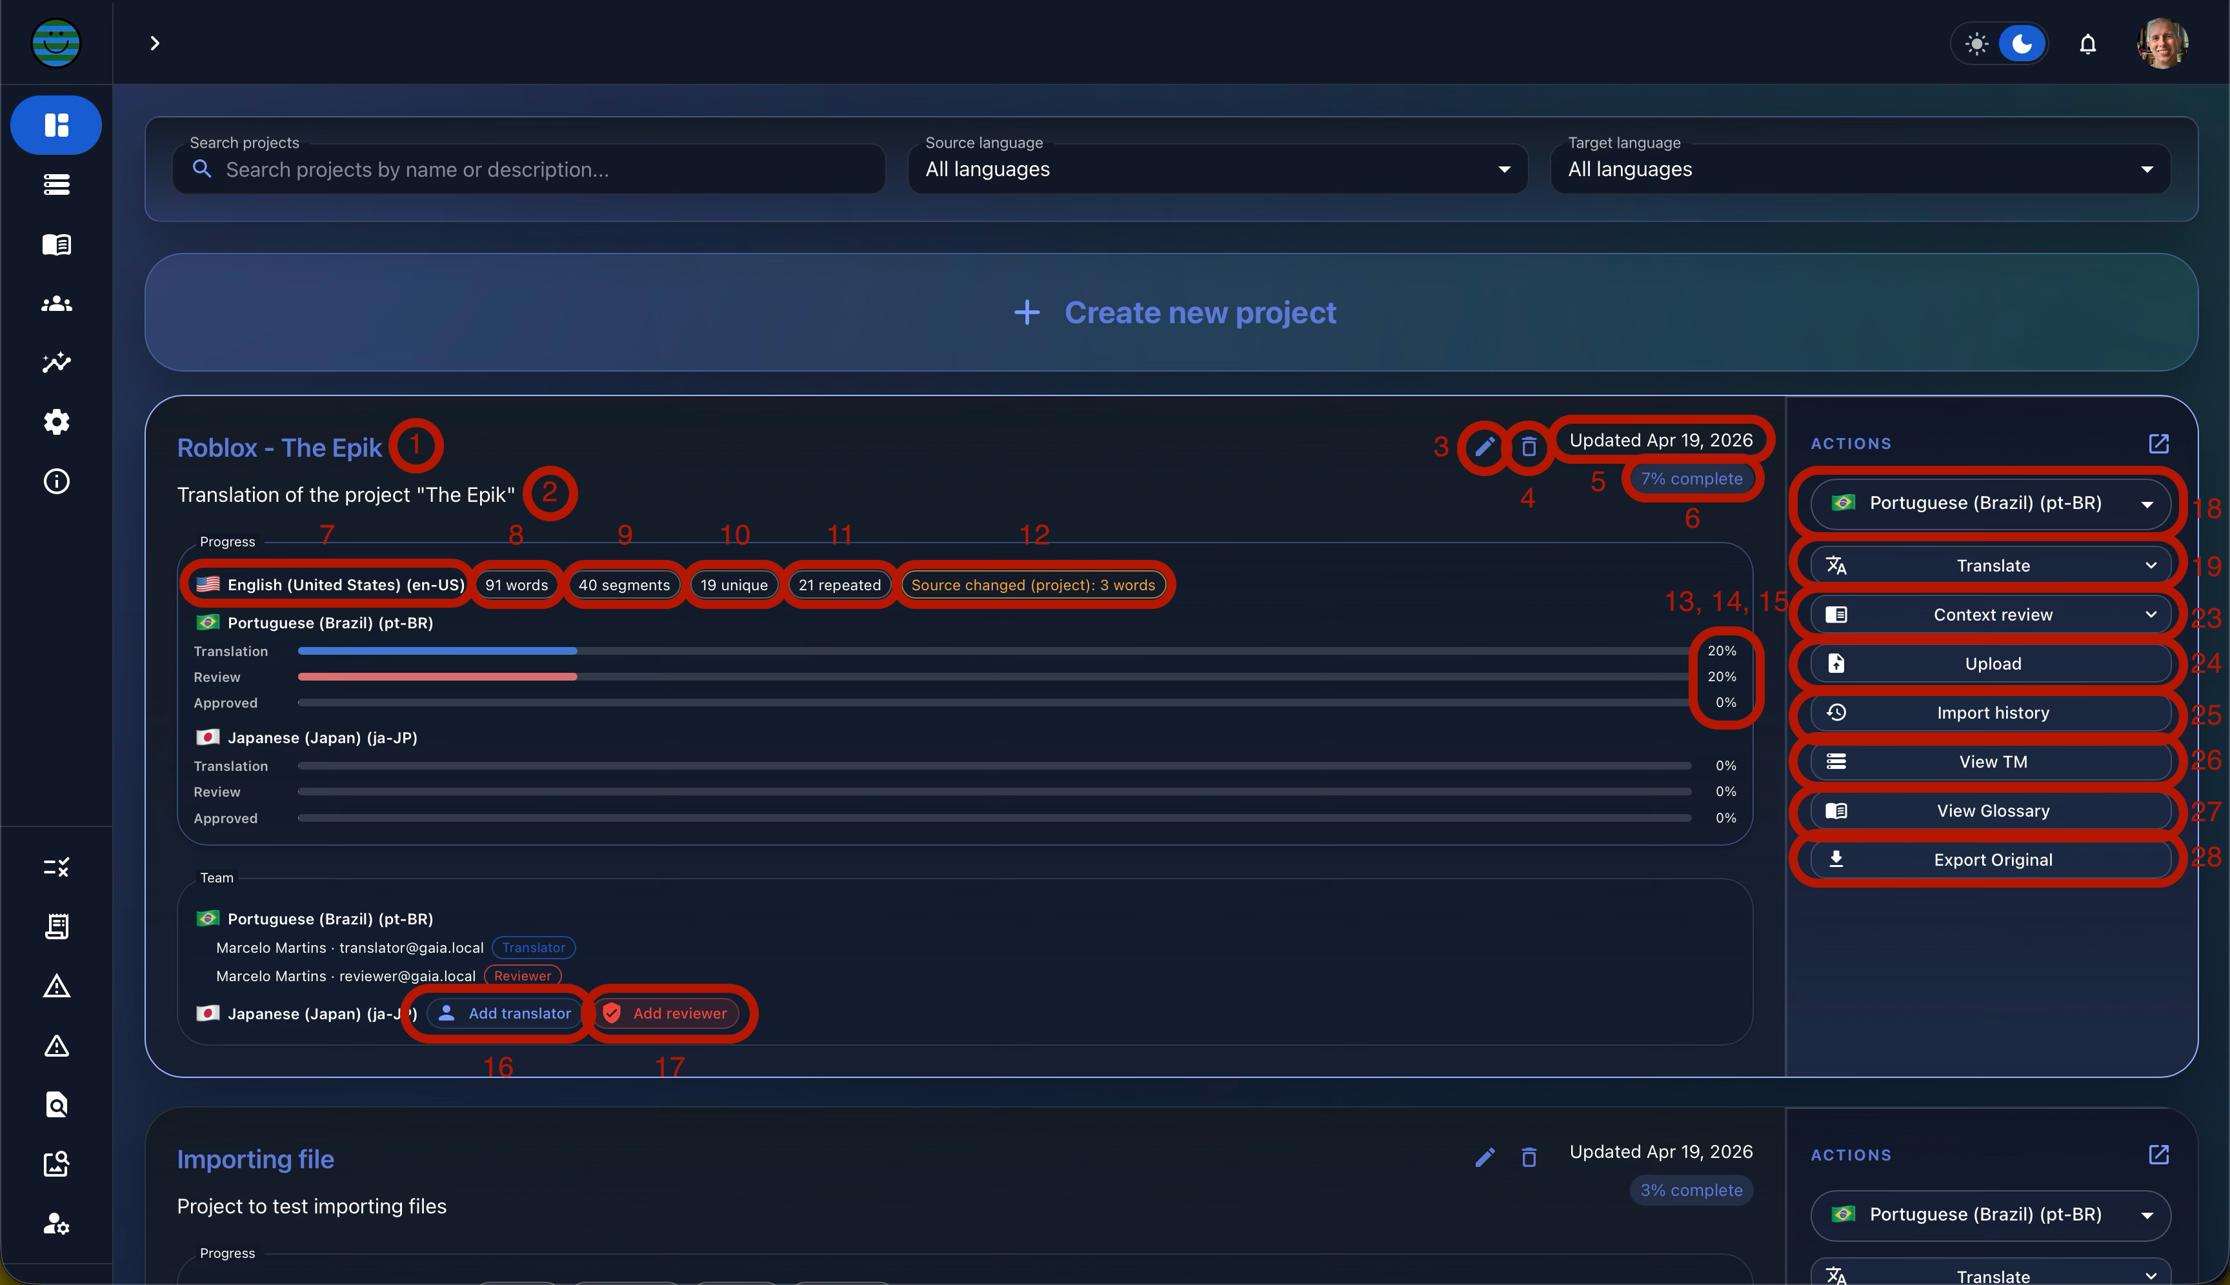Click Export Original
This screenshot has height=1285, width=2230.
click(1991, 860)
